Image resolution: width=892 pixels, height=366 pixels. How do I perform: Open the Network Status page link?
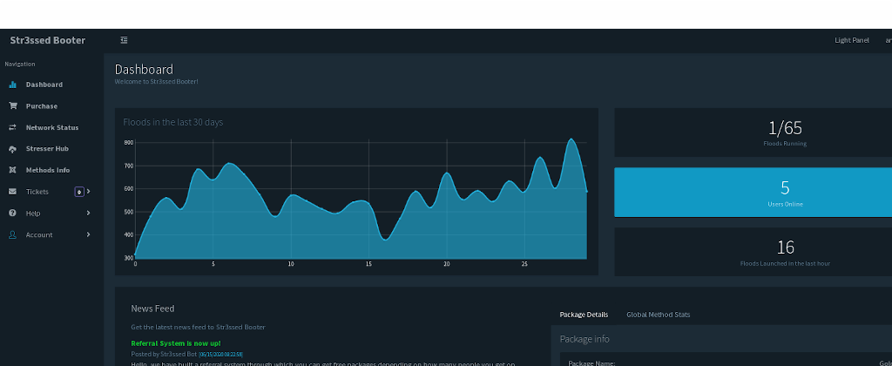pyautogui.click(x=52, y=127)
